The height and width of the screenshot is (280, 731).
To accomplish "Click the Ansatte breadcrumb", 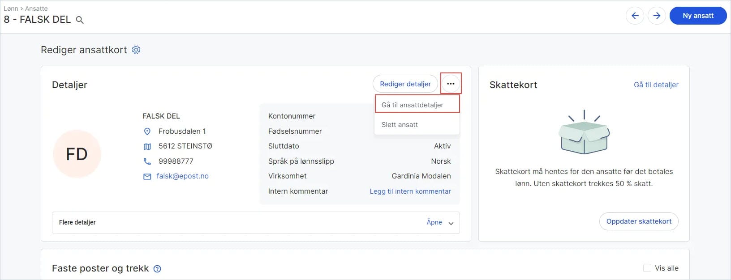I will coord(36,8).
